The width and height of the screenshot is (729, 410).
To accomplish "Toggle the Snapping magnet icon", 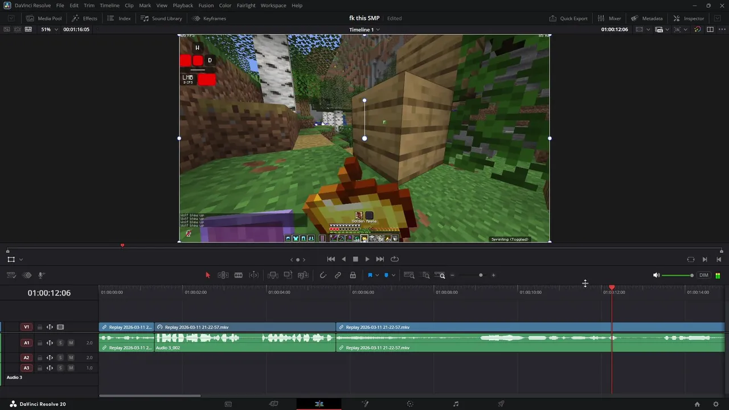I will (x=323, y=275).
